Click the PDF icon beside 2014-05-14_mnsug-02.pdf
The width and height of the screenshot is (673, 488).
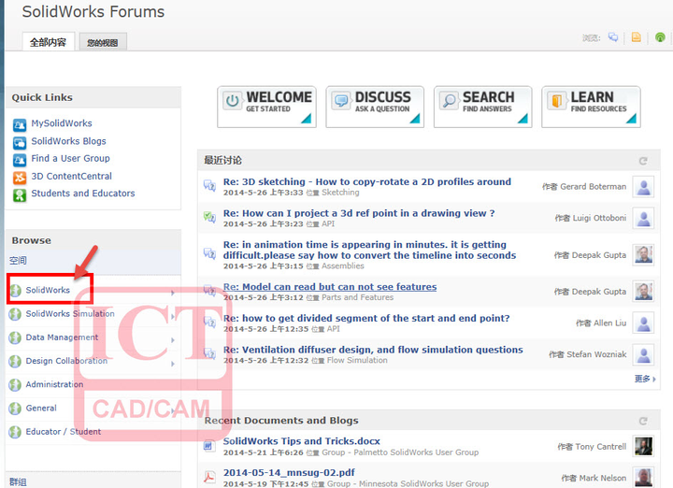(x=209, y=477)
